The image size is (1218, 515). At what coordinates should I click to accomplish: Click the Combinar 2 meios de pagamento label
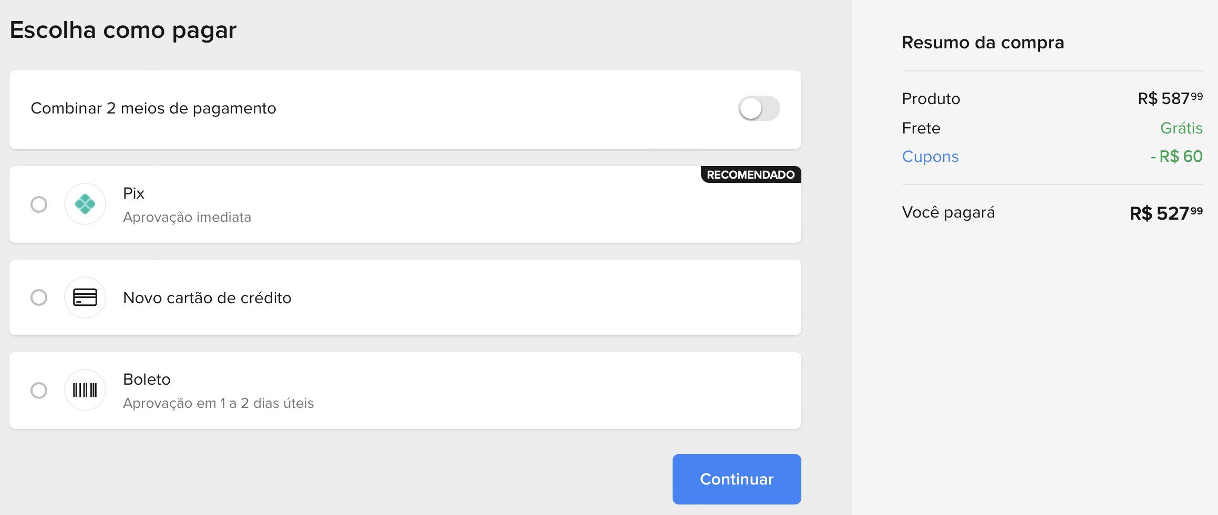tap(153, 108)
